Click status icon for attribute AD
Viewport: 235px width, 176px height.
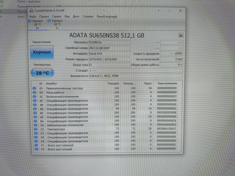click(35, 113)
